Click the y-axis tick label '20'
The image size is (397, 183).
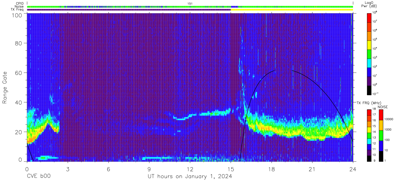pyautogui.click(x=18, y=132)
